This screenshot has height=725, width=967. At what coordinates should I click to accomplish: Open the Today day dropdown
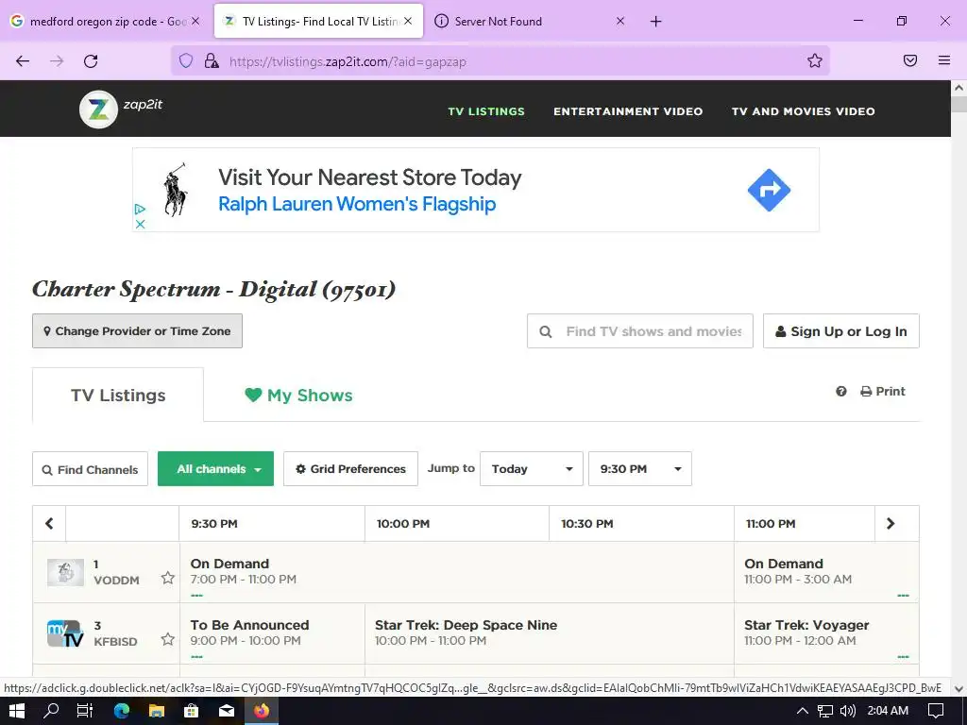(532, 469)
